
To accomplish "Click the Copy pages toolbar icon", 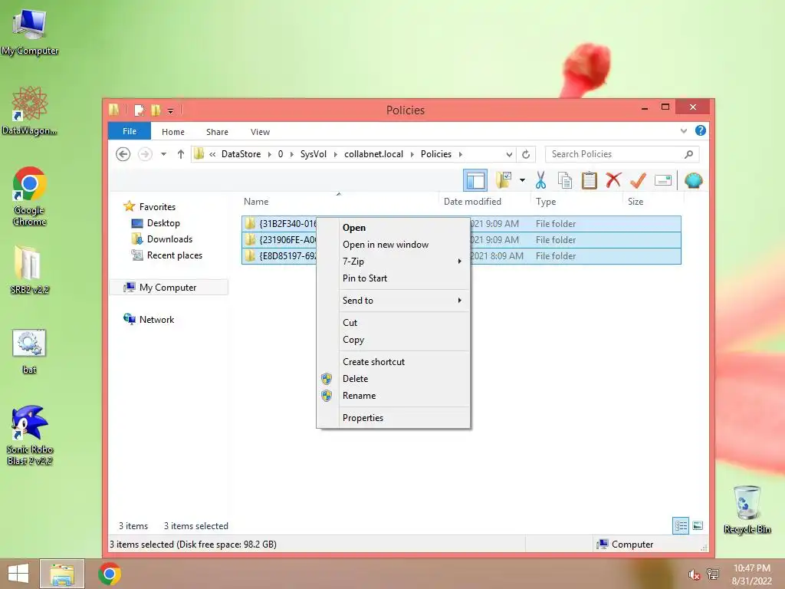I will 565,180.
